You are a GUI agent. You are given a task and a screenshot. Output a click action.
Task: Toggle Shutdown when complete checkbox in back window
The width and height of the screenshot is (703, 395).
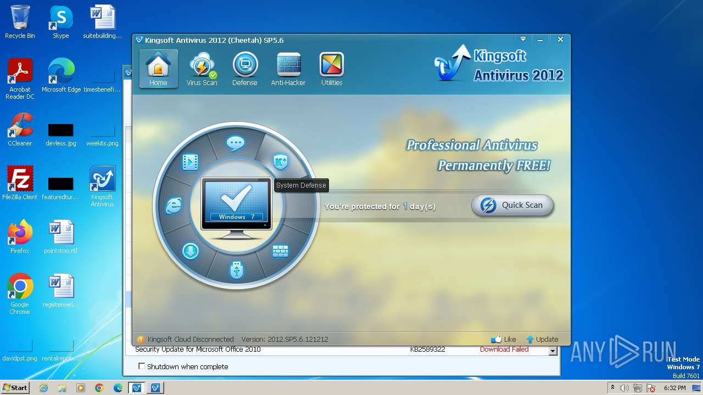point(142,366)
